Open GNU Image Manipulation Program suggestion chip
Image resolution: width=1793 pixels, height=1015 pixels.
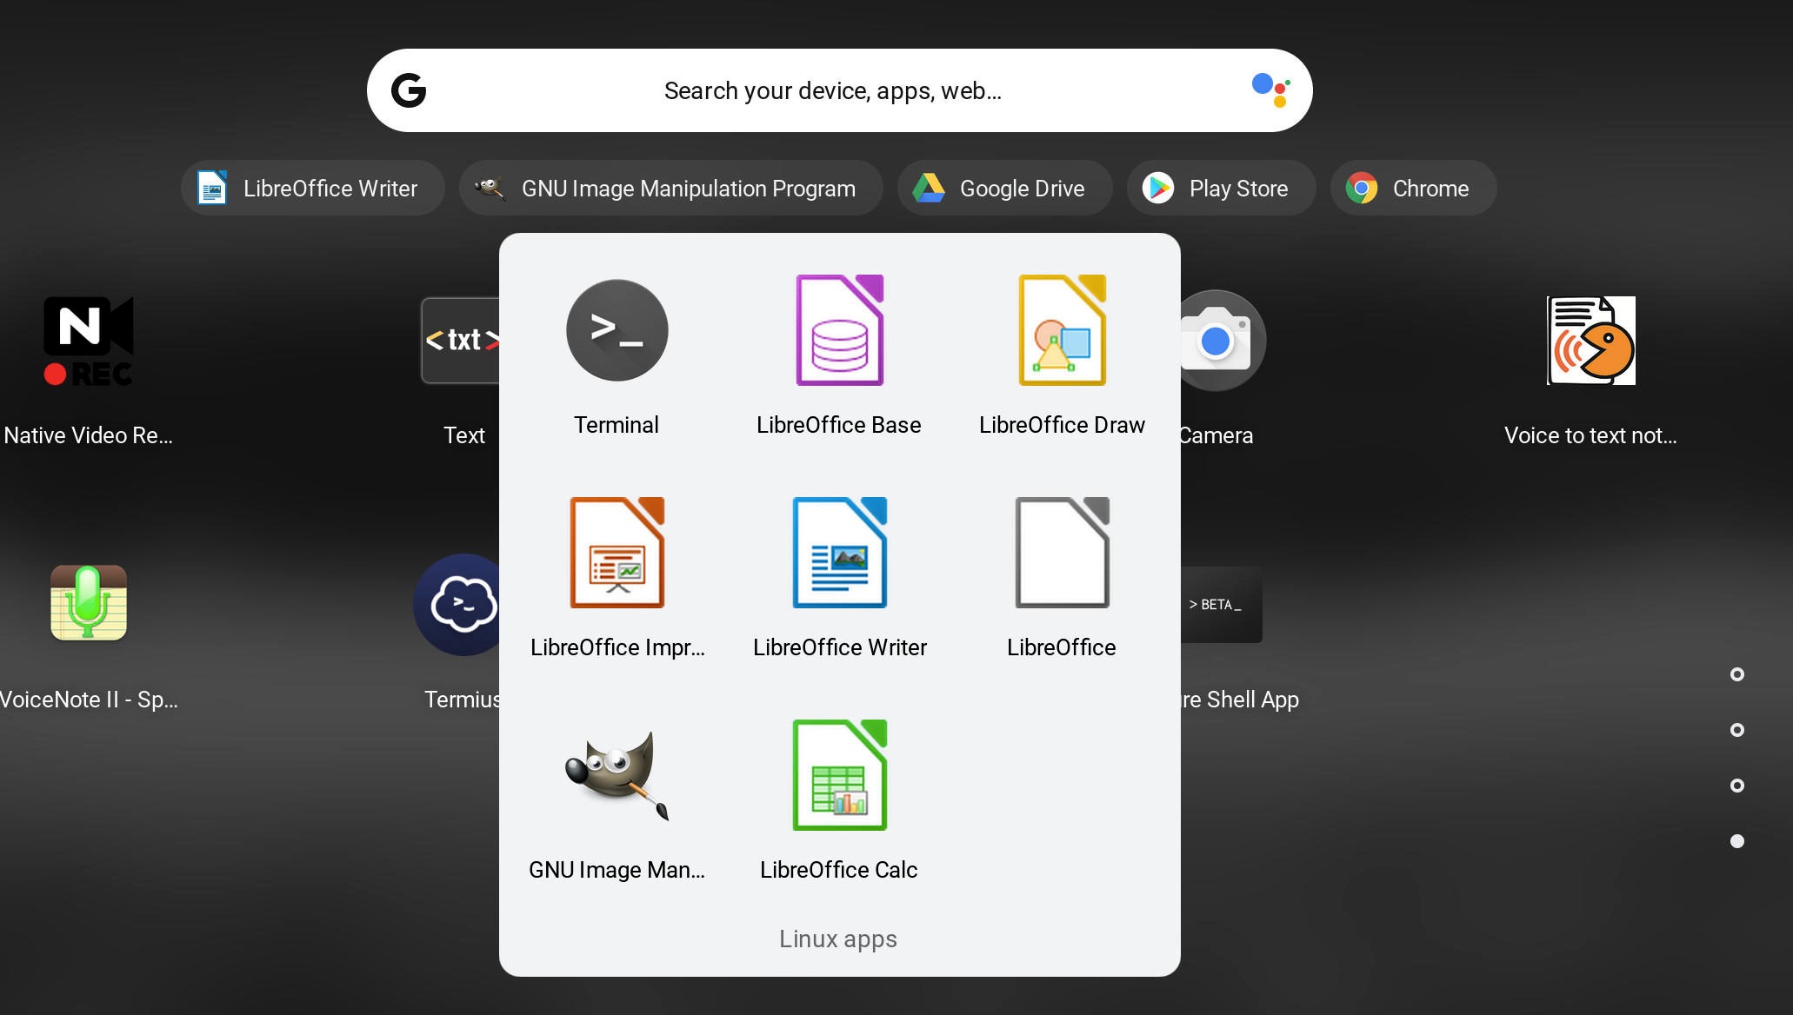coord(671,188)
